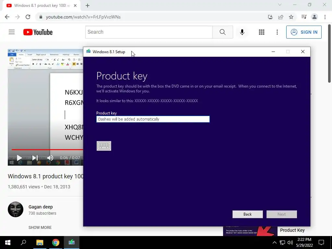The image size is (332, 249).
Task: Skip to next video button
Action: 35,158
